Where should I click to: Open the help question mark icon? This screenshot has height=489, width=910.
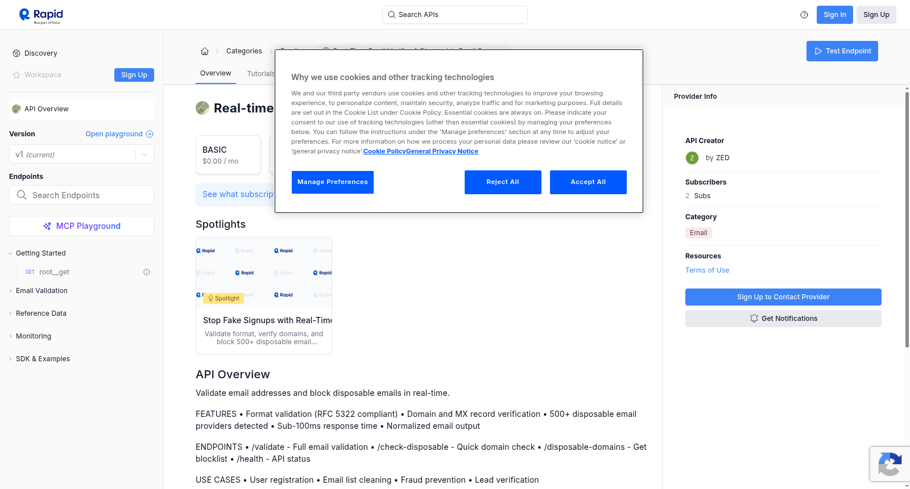click(804, 15)
